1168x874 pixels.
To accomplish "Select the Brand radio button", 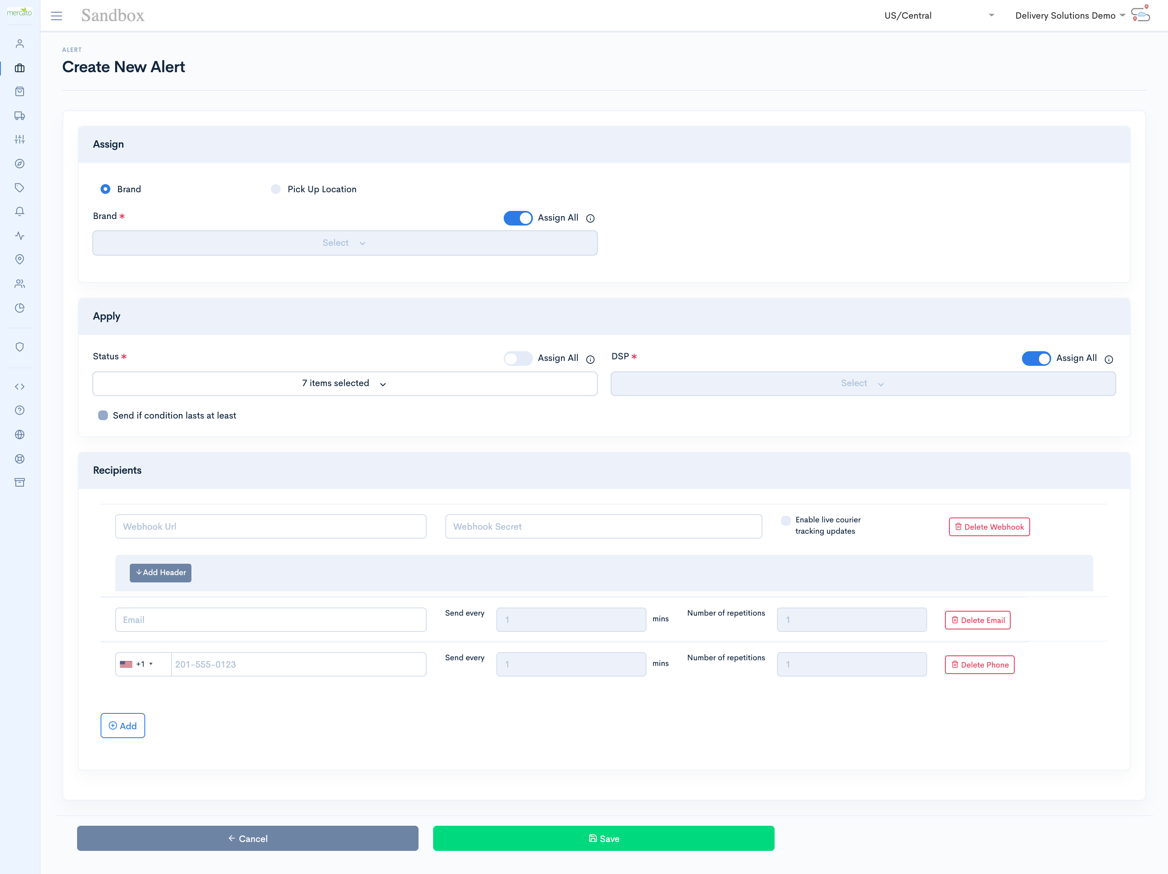I will (105, 189).
